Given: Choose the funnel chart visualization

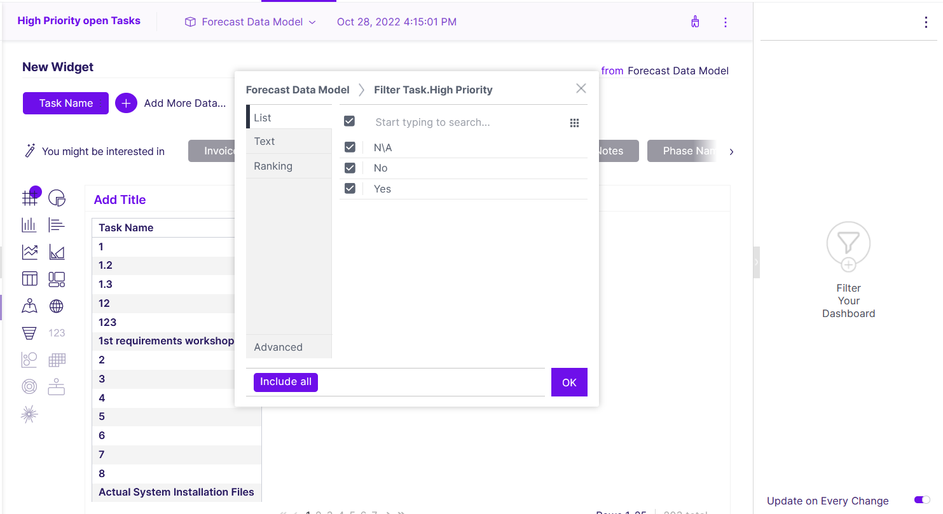Looking at the screenshot, I should coord(29,332).
